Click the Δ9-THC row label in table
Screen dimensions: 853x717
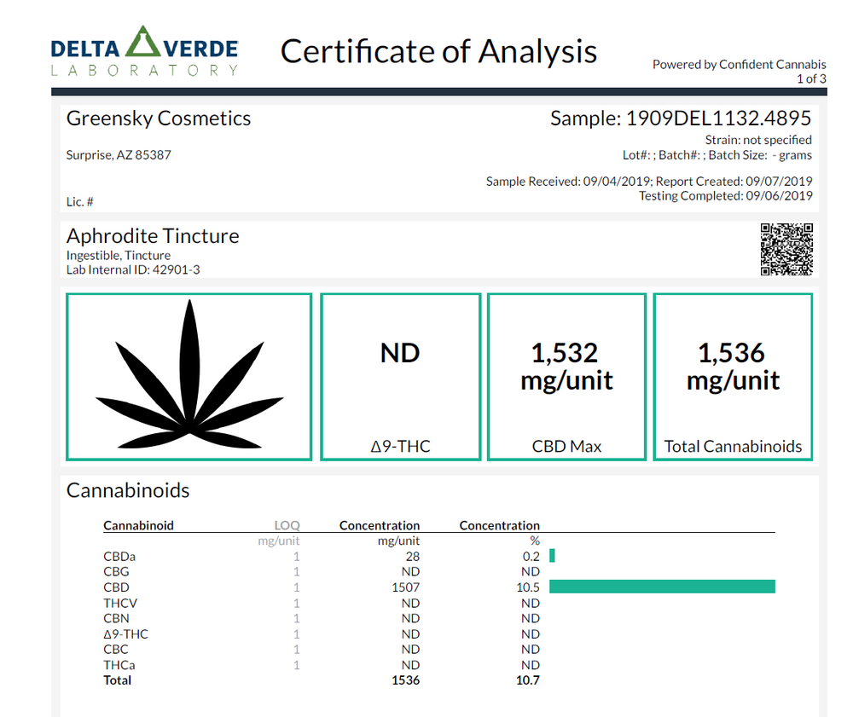pyautogui.click(x=125, y=634)
